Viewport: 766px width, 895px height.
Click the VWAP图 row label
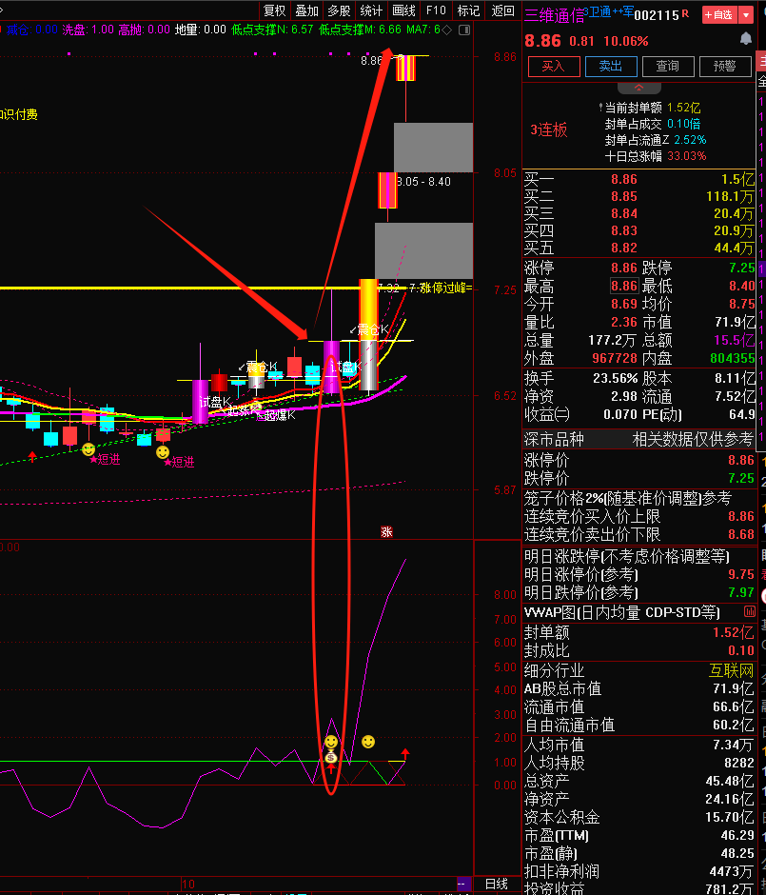[x=622, y=612]
